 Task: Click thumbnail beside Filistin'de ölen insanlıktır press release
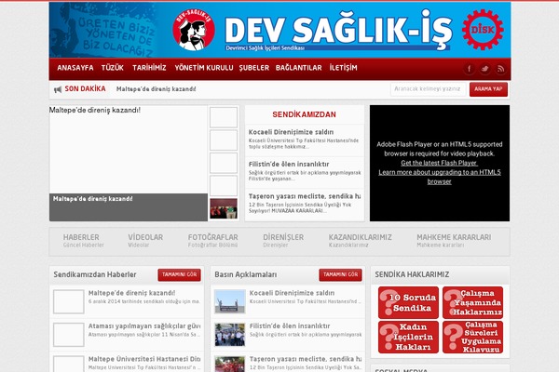pyautogui.click(x=230, y=335)
